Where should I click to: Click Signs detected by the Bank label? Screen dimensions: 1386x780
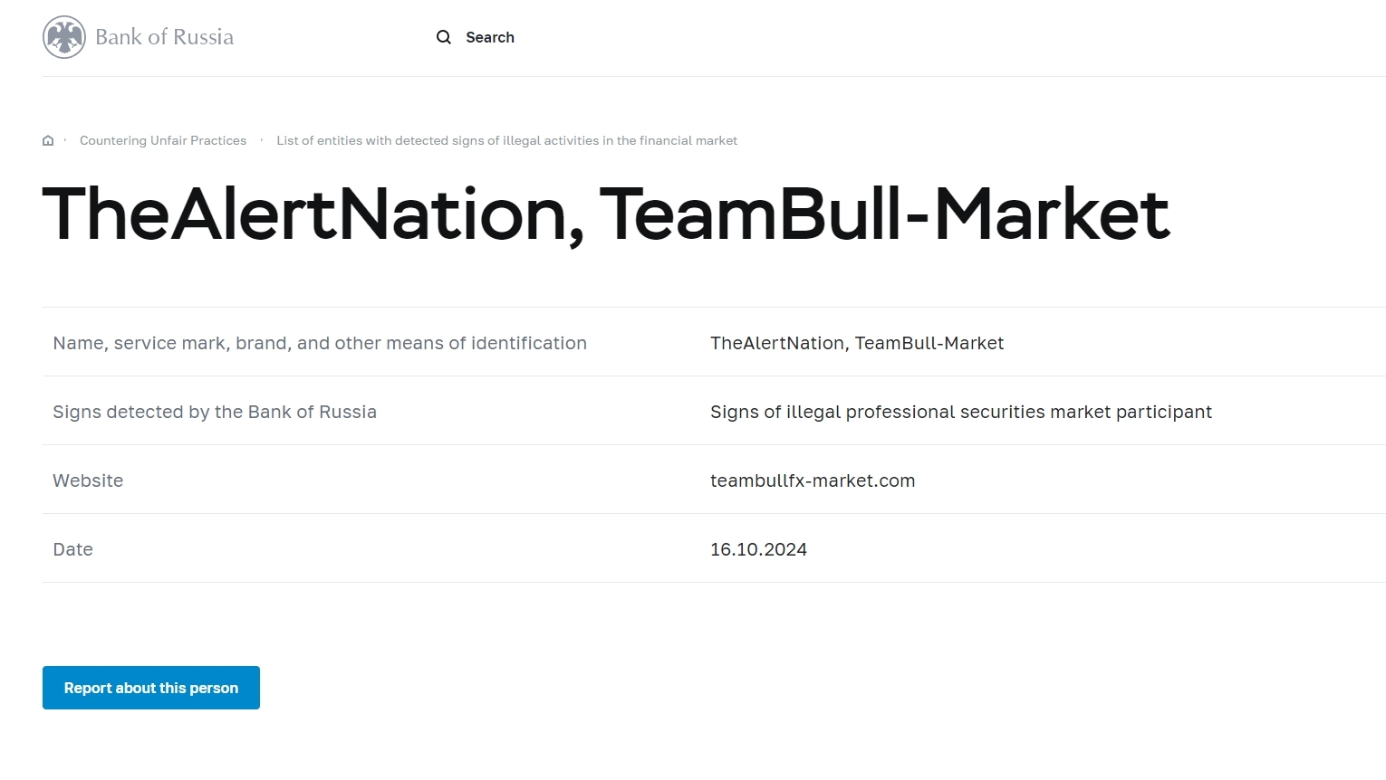[215, 412]
